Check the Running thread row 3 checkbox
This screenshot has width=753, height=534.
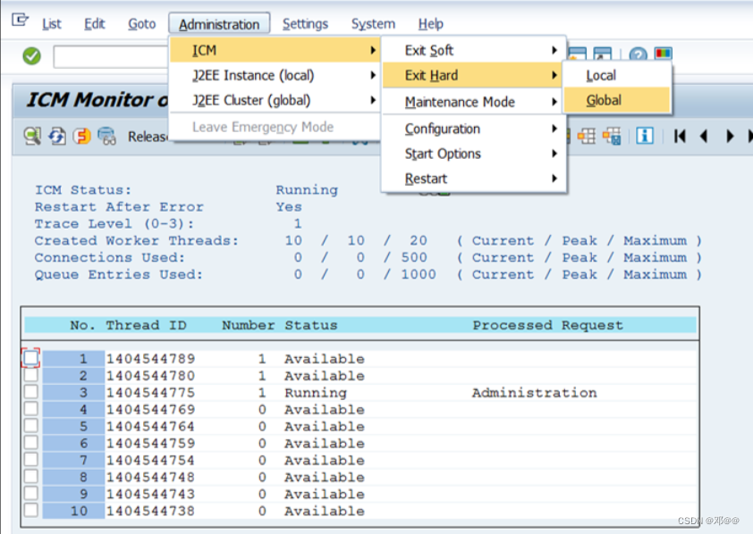click(x=30, y=393)
